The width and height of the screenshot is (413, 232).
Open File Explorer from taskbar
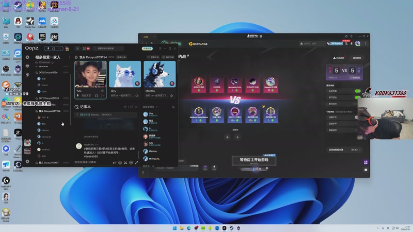[x=182, y=228]
